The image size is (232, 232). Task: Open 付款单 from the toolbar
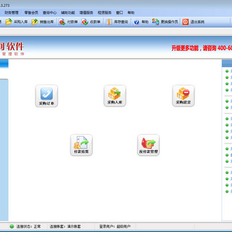[x=68, y=22]
